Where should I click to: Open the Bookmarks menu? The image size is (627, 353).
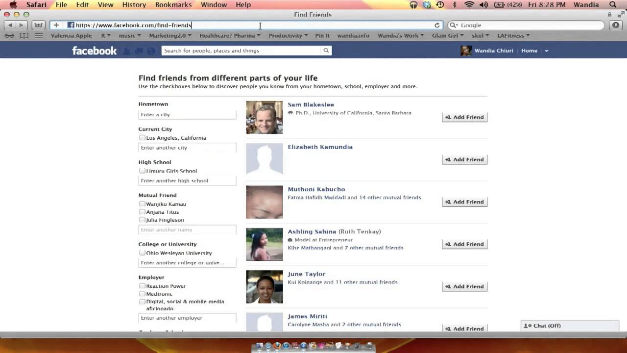tap(173, 4)
